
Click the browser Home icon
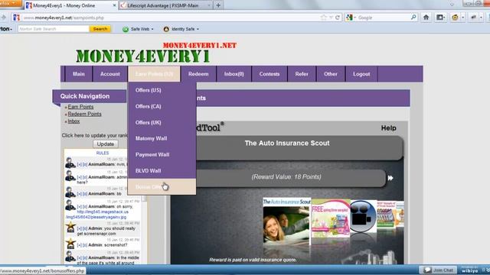point(426,18)
